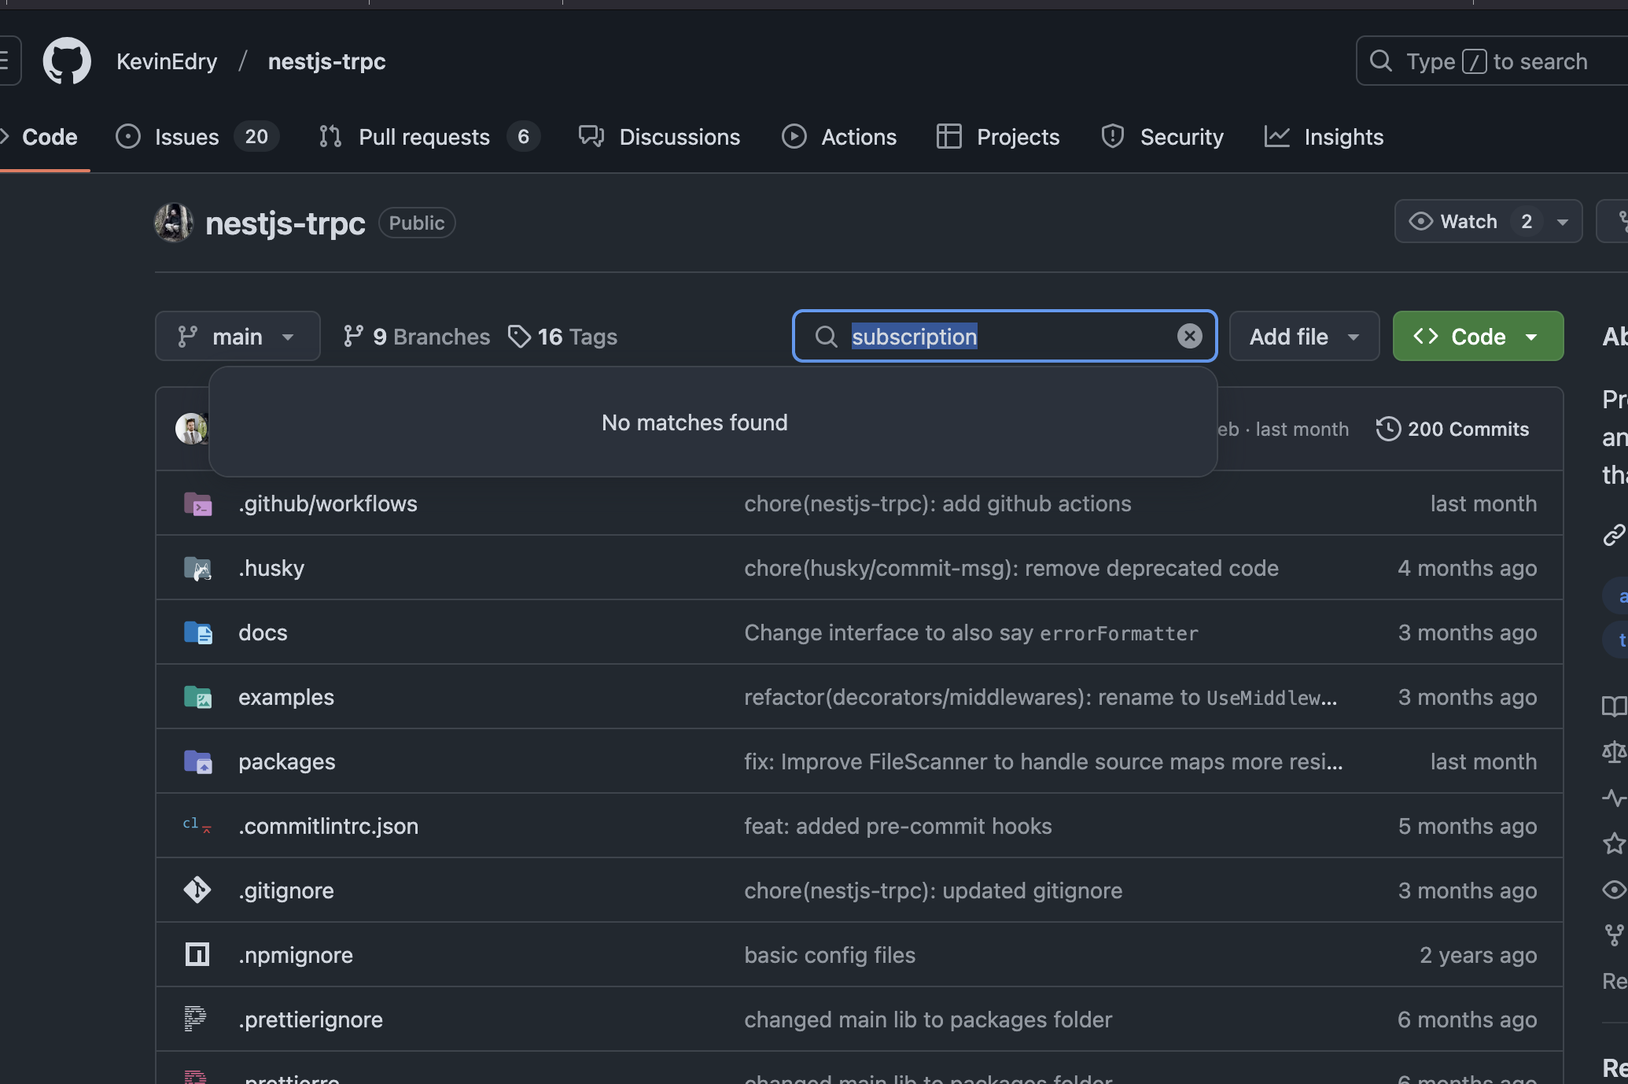
Task: Switch to the Actions tab
Action: pos(839,137)
